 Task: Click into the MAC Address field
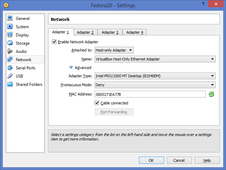click(150, 94)
